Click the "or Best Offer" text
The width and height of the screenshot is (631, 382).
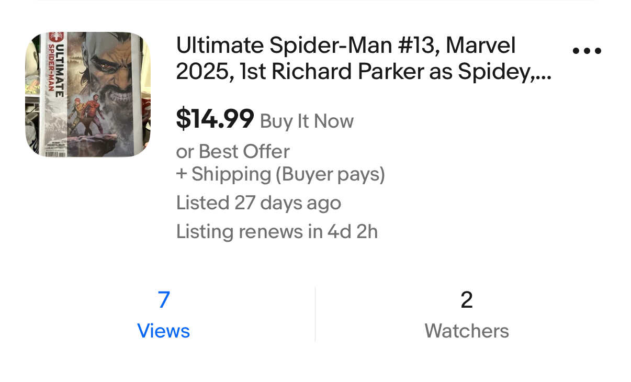pos(232,152)
